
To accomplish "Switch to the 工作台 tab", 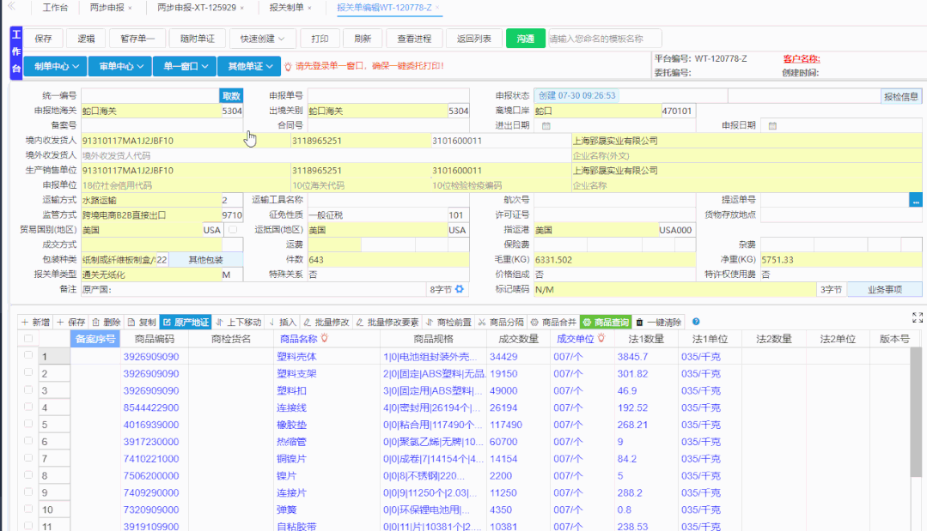I will pos(54,7).
